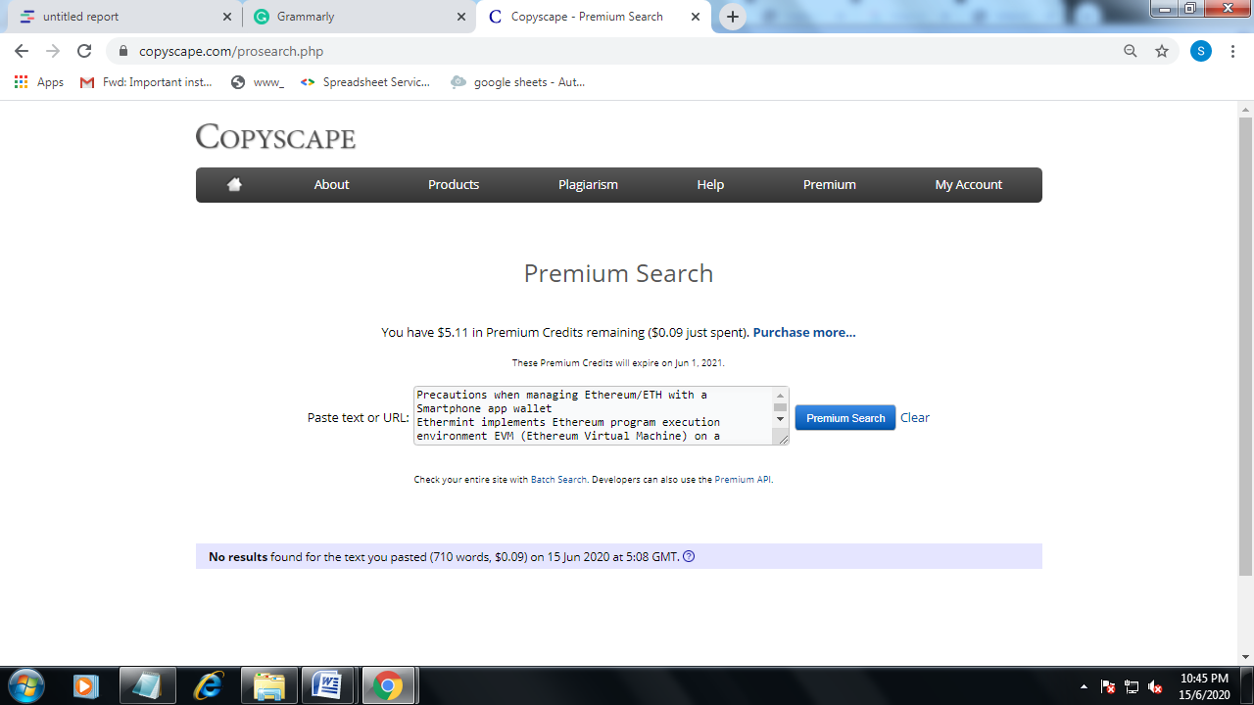The height and width of the screenshot is (705, 1254).
Task: Open Microsoft Word from taskbar
Action: pyautogui.click(x=327, y=686)
